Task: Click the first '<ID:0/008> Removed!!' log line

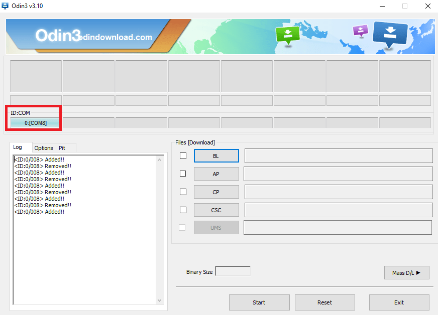Action: click(43, 166)
